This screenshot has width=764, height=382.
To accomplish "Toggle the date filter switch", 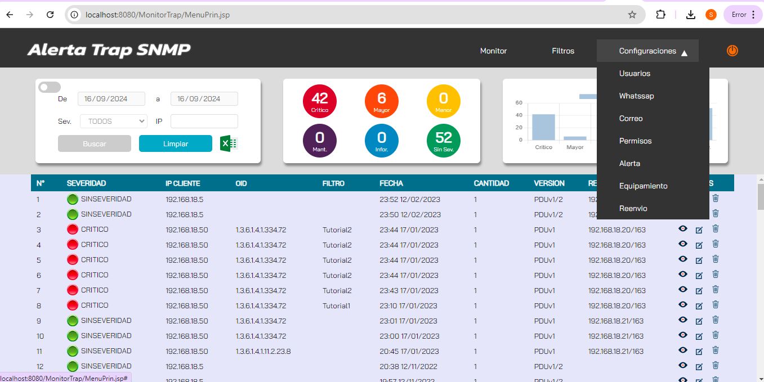I will (49, 87).
